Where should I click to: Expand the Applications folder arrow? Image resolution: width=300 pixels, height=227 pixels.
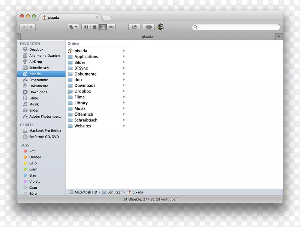click(x=124, y=56)
